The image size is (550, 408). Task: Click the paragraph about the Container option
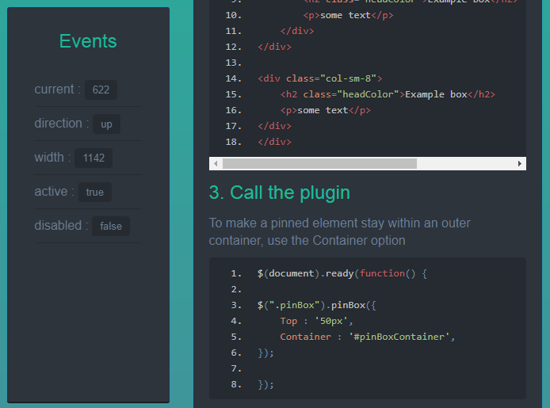click(x=339, y=231)
